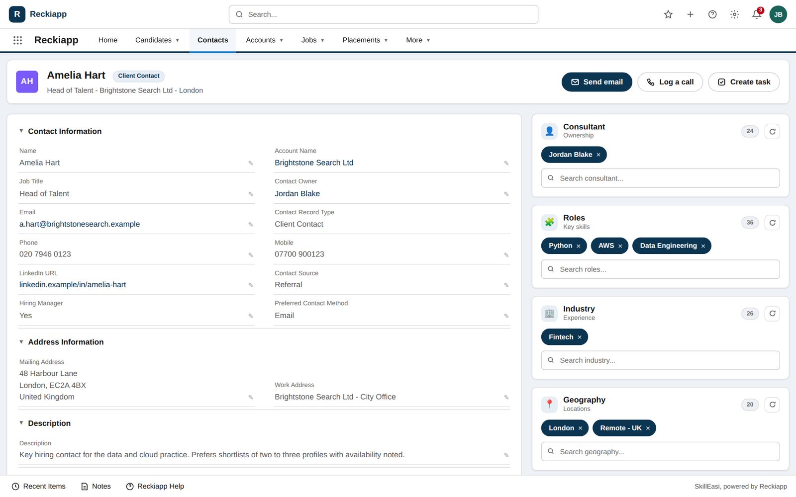Click the Client Contact badge
The image size is (796, 497).
(139, 76)
